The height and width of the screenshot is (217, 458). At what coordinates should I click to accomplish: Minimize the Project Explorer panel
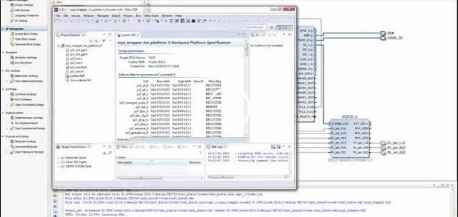pyautogui.click(x=104, y=35)
